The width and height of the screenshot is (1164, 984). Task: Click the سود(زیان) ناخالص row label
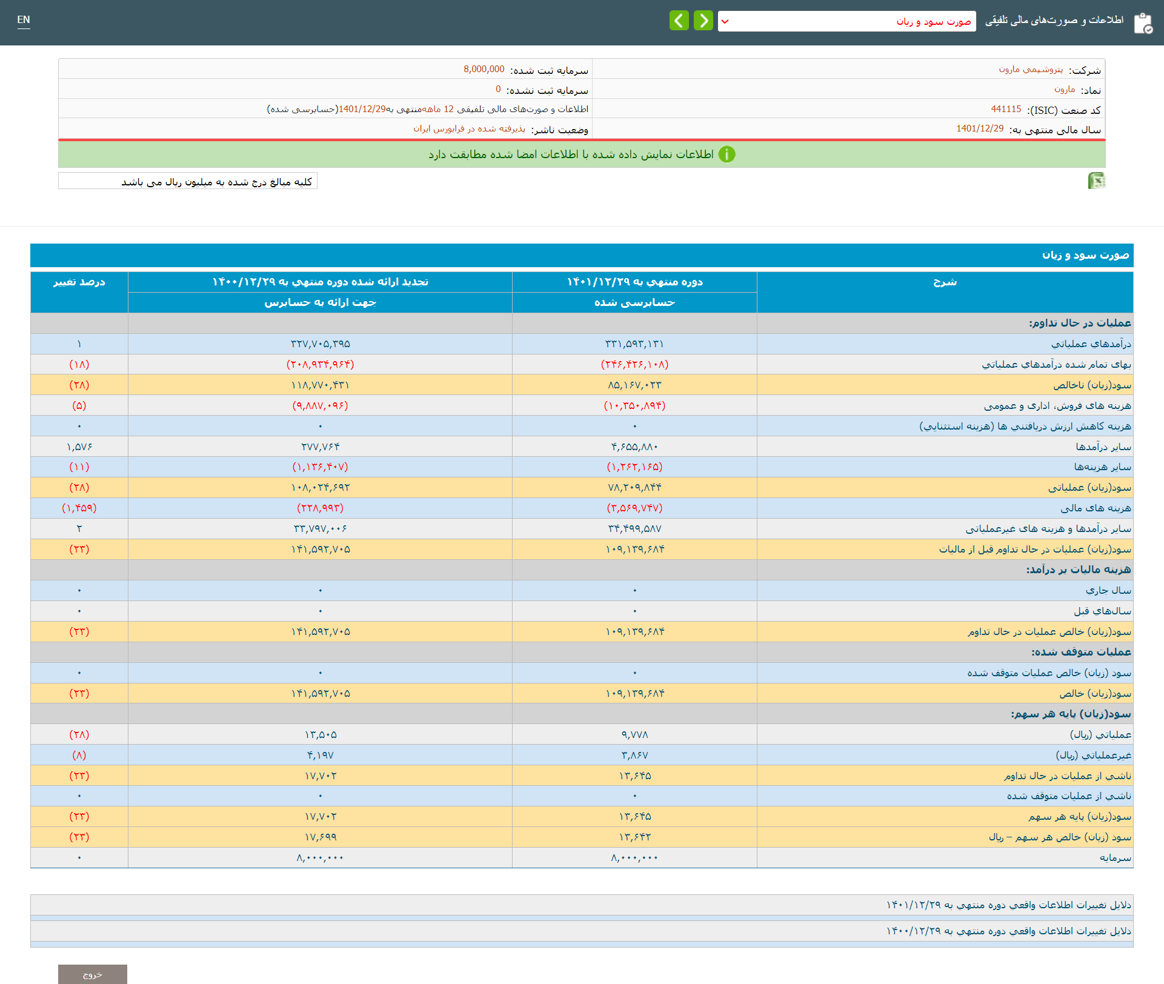coord(1092,385)
